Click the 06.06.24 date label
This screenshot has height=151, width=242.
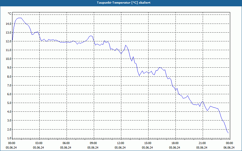[229, 147]
